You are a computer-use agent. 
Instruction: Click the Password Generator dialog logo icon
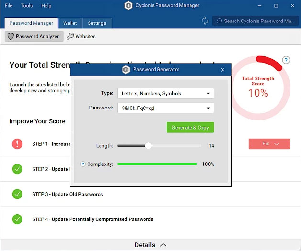[126, 70]
